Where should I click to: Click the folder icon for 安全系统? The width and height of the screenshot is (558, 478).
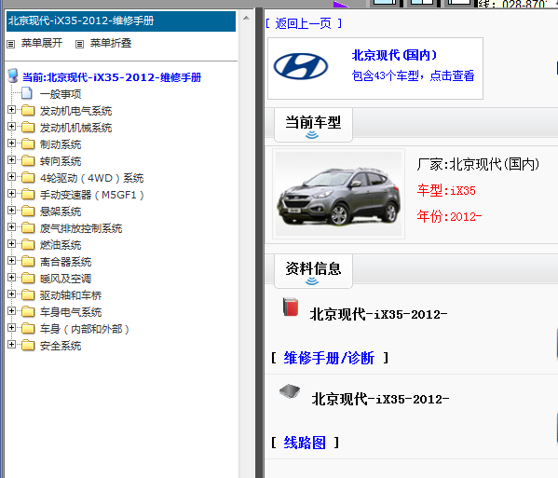coord(28,346)
